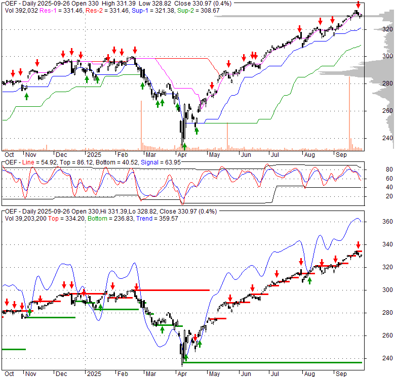This screenshot has width=395, height=377.
Task: Select the 340 price label on bottom chart axis
Action: 387,244
